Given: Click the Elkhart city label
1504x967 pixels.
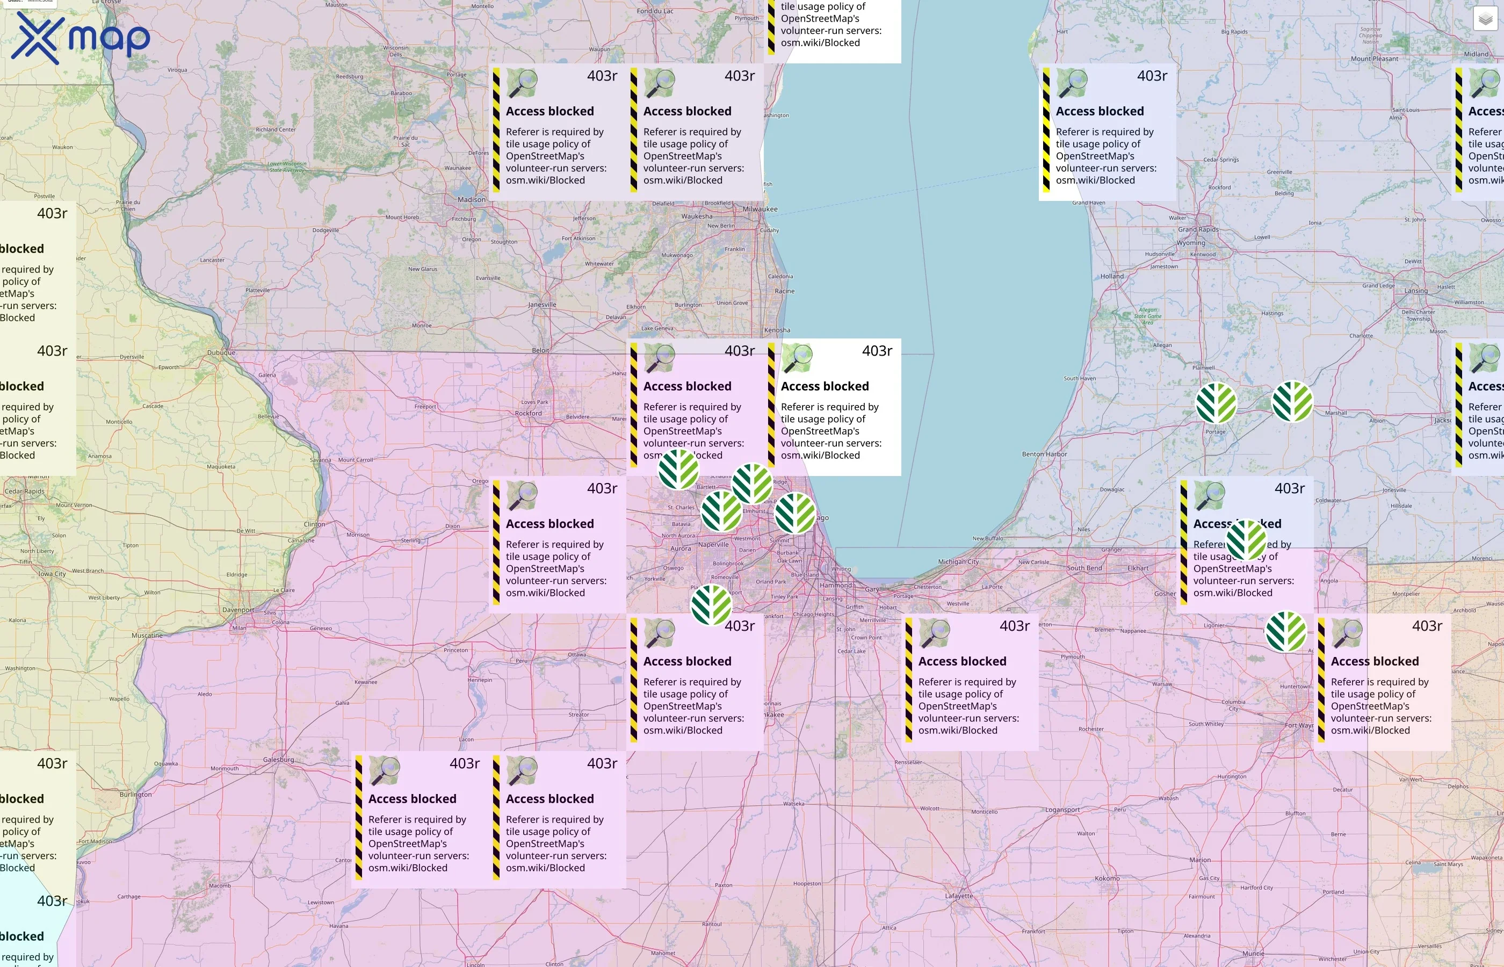Looking at the screenshot, I should click(x=1138, y=568).
